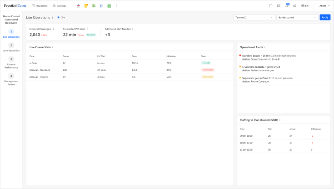This screenshot has height=189, width=334.
Task: Click the Underused state badge
Action: pyautogui.click(x=208, y=77)
